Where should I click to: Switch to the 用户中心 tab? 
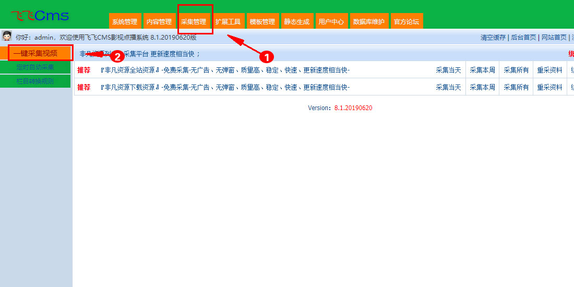(x=331, y=21)
